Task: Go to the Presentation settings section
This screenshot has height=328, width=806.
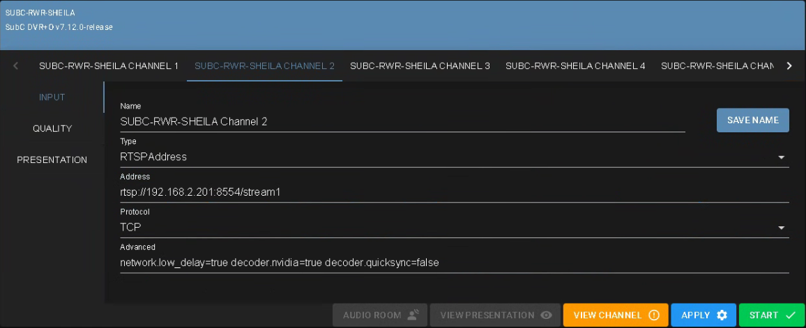Action: click(52, 160)
